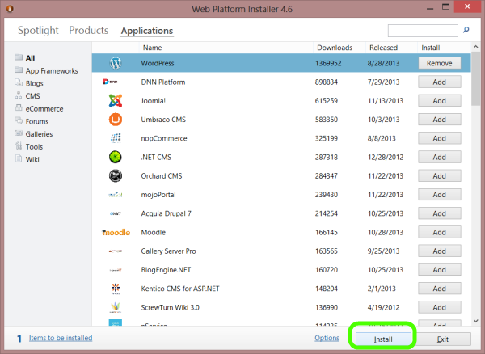Remove WordPress from install list
This screenshot has height=354, width=485.
(439, 63)
